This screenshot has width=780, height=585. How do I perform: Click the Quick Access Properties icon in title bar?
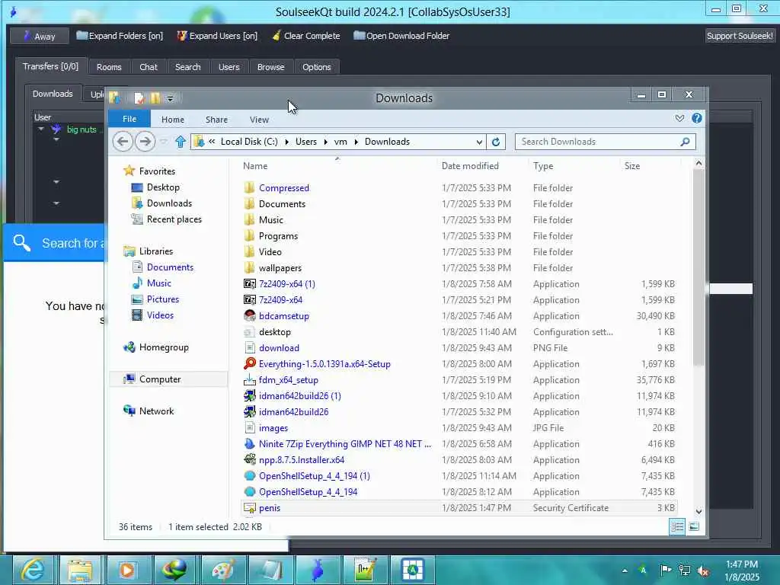coord(139,98)
